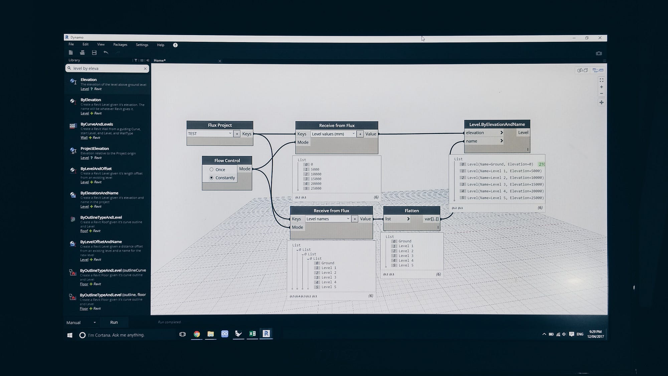Screen dimensions: 668x376
Task: Click in the library search field
Action: tap(107, 69)
